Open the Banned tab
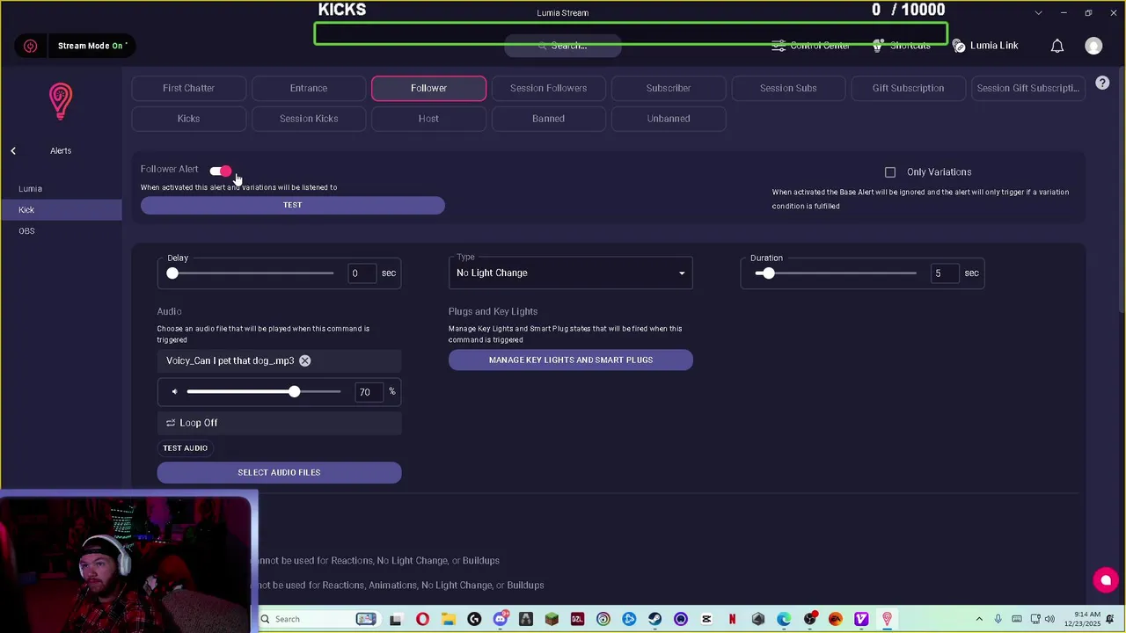The image size is (1126, 633). click(548, 119)
